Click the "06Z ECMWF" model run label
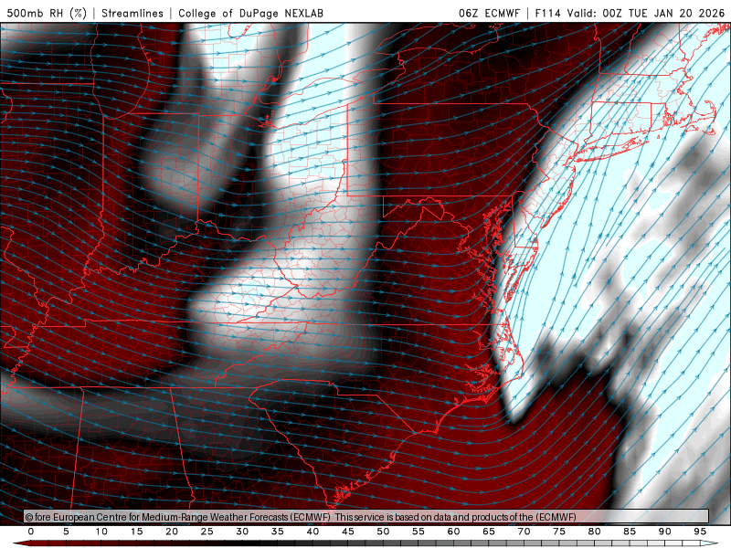This screenshot has height=548, width=731. (x=489, y=13)
